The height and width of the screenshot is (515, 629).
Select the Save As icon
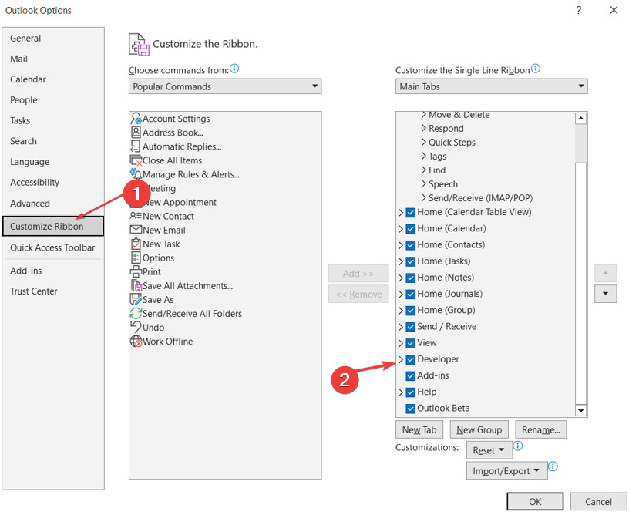point(136,300)
